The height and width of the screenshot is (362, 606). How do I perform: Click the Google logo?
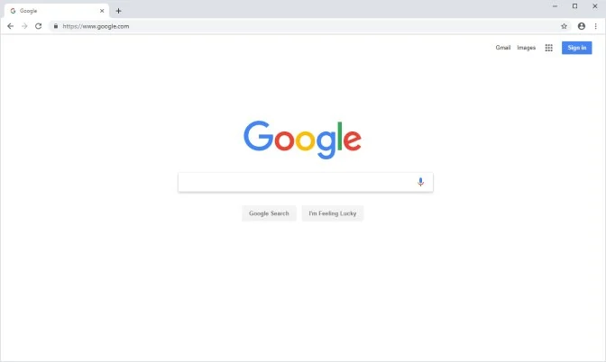[x=302, y=140]
